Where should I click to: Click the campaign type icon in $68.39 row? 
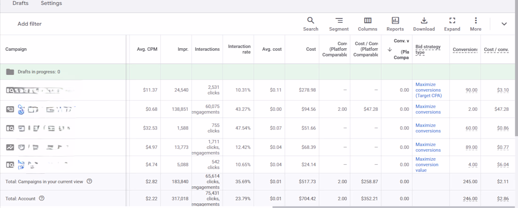(10, 147)
